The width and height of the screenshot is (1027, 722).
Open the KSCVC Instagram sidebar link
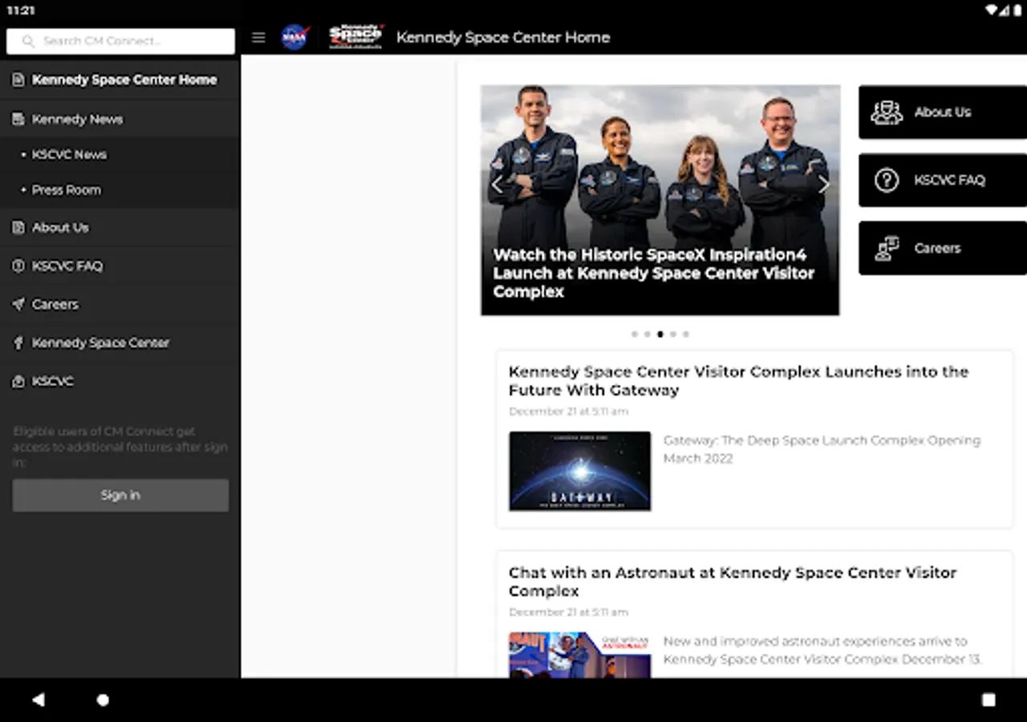pyautogui.click(x=52, y=382)
